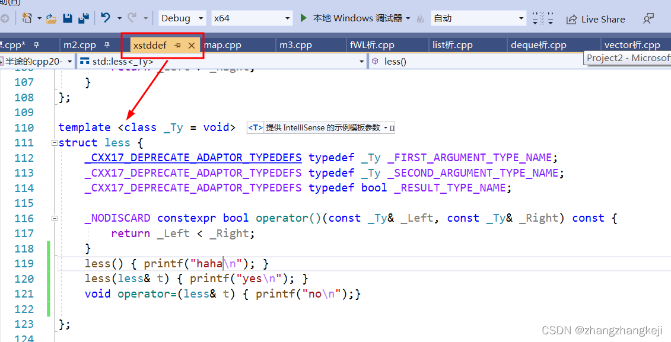Click _SECOND_ARGUMENT_TYPE_NAME on line 113
Viewport: 671px width, 342px height.
tap(473, 172)
